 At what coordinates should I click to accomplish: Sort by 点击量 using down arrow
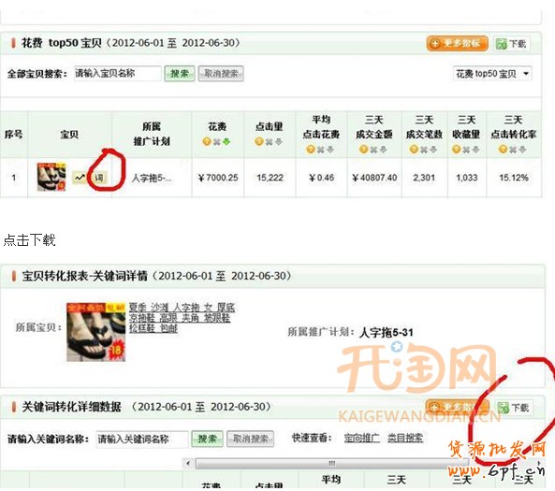[279, 142]
